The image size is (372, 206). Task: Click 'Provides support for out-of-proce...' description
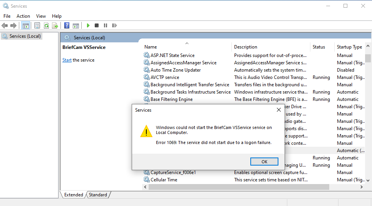[x=270, y=55]
